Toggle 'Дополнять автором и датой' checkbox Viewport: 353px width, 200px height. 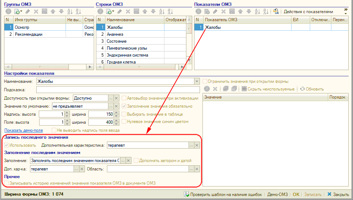[x=136, y=161]
